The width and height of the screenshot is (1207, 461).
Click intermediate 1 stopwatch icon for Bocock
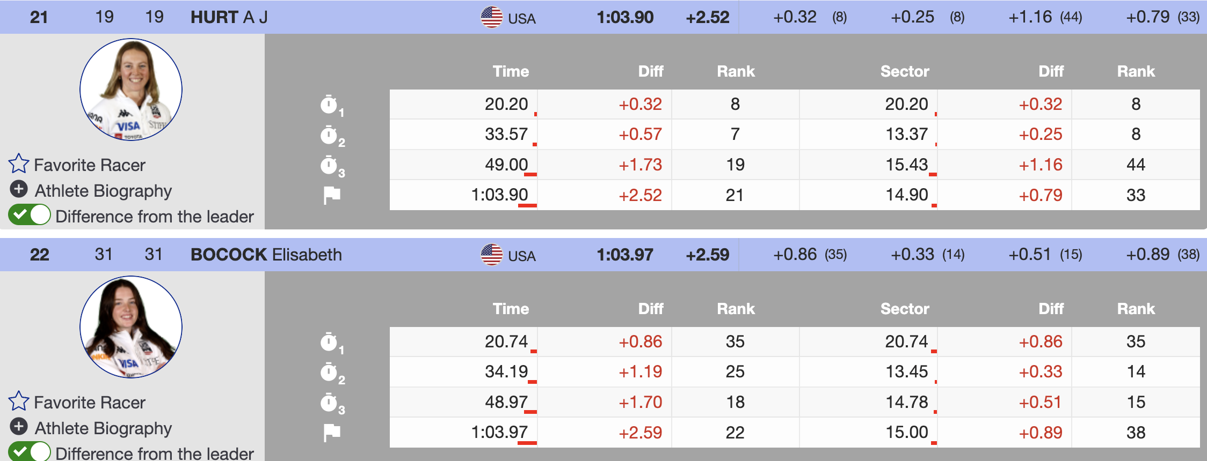pyautogui.click(x=329, y=342)
